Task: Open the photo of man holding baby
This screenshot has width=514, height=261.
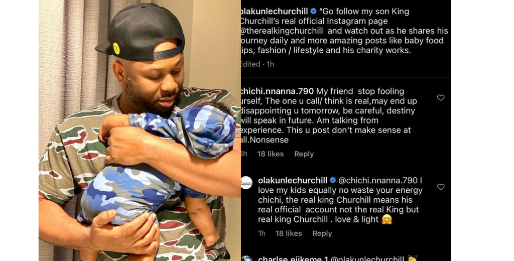Action: tap(140, 130)
